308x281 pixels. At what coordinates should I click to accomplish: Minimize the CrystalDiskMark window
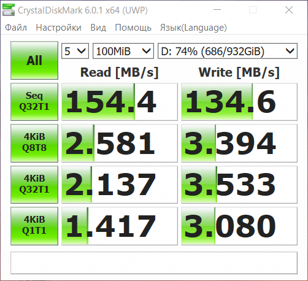(x=217, y=10)
